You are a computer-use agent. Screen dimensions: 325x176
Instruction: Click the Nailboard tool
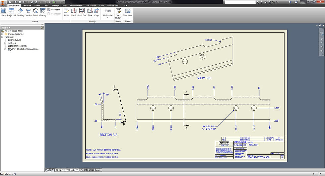[54, 10]
